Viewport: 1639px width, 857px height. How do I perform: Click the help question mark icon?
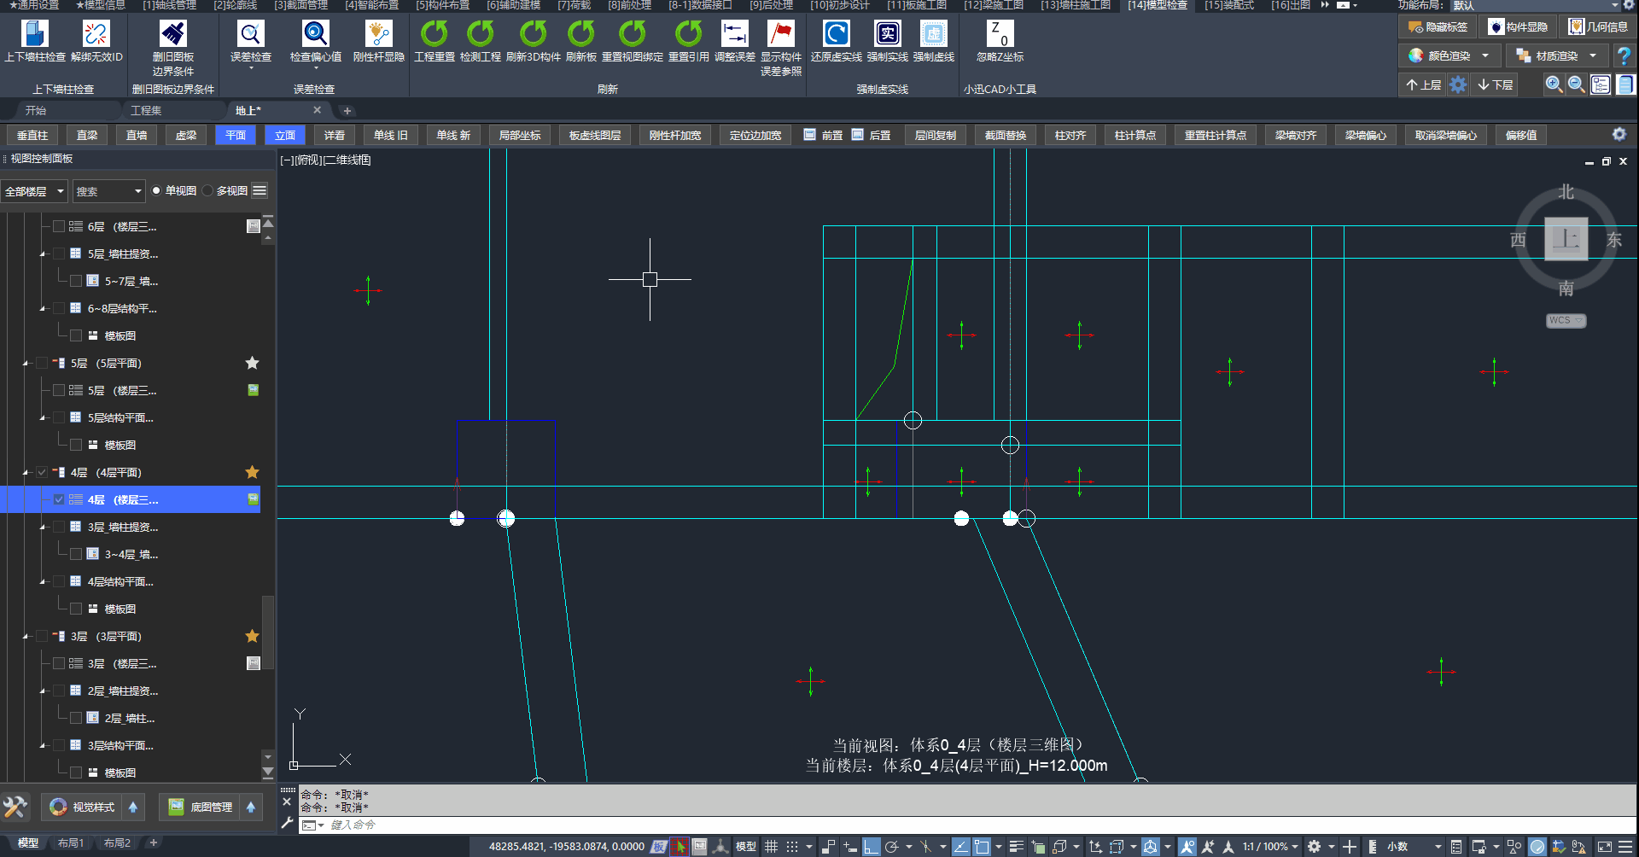click(x=1624, y=55)
